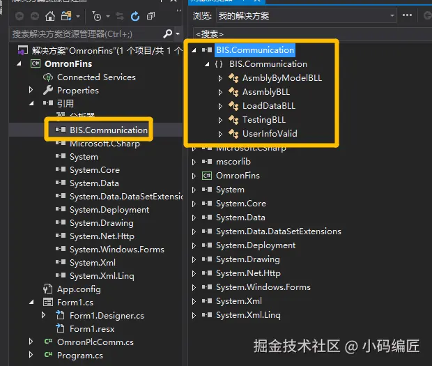
Task: Select System.Xml.Linq in Object Browser
Action: point(248,315)
